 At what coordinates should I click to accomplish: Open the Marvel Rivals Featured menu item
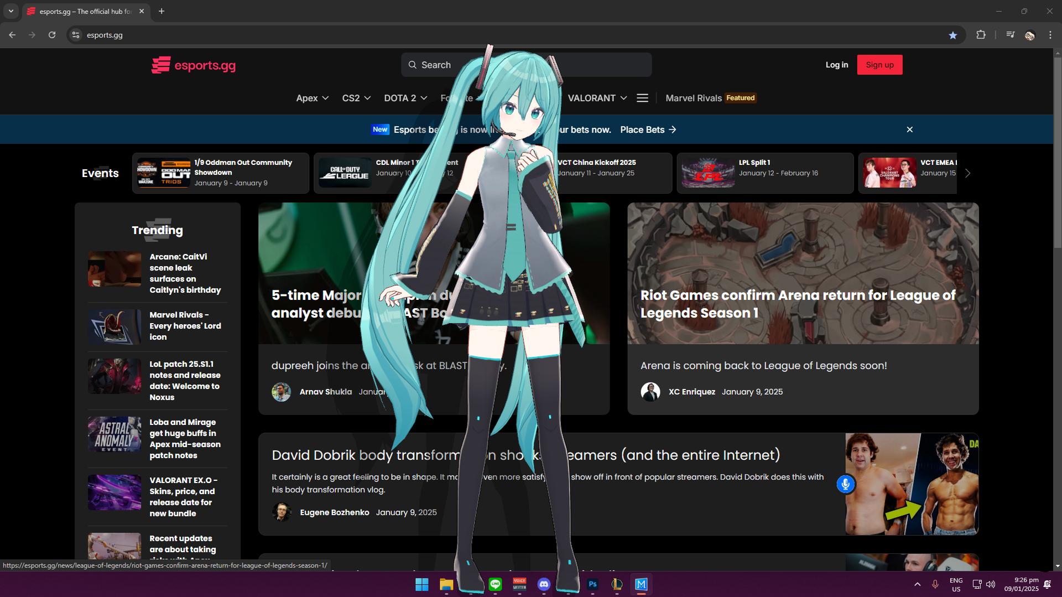(x=710, y=98)
